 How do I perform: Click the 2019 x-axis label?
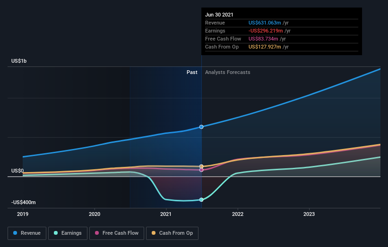coord(23,214)
